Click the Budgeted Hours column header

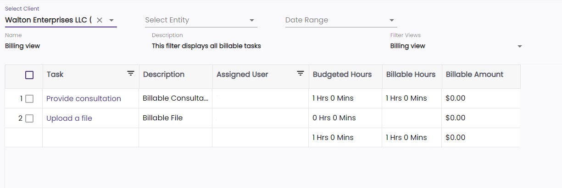pos(342,75)
